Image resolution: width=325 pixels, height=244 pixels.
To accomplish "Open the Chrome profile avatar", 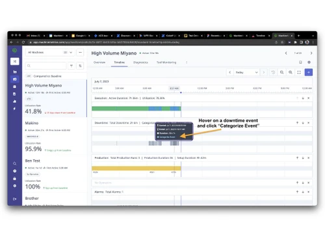I will click(x=307, y=42).
